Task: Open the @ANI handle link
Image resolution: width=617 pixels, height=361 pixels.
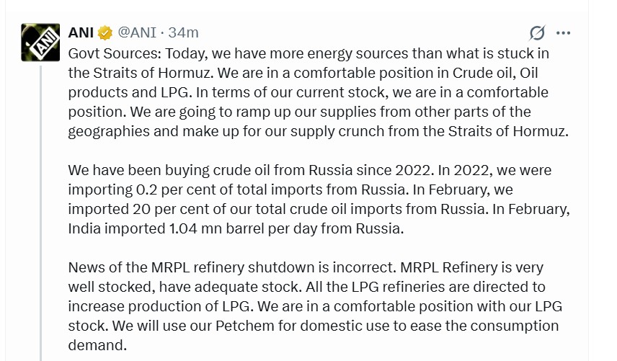Action: coord(136,33)
